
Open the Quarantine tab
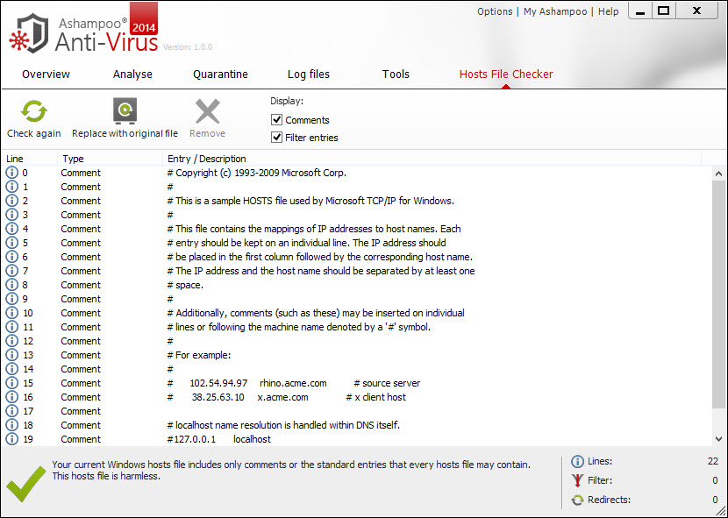(220, 75)
